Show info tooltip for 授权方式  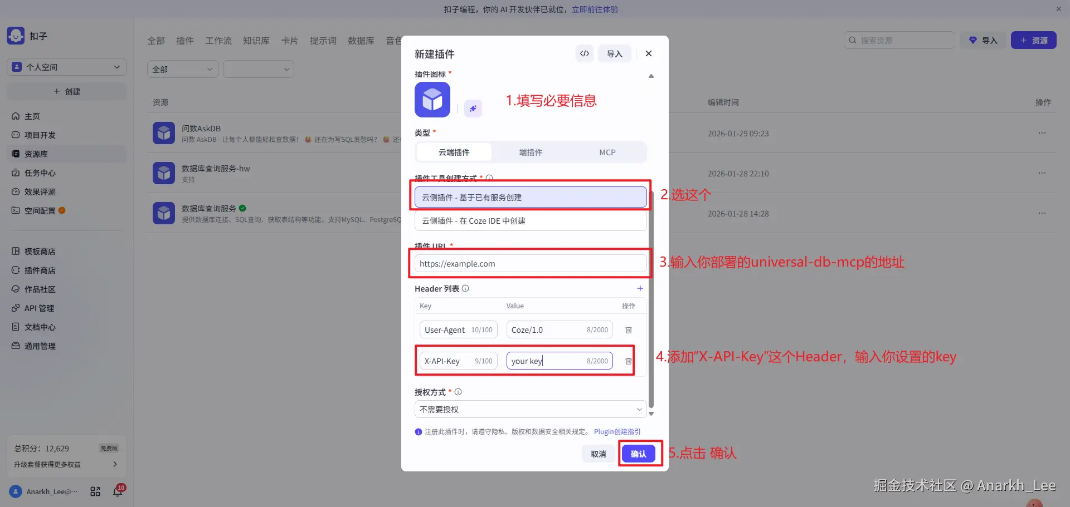458,392
